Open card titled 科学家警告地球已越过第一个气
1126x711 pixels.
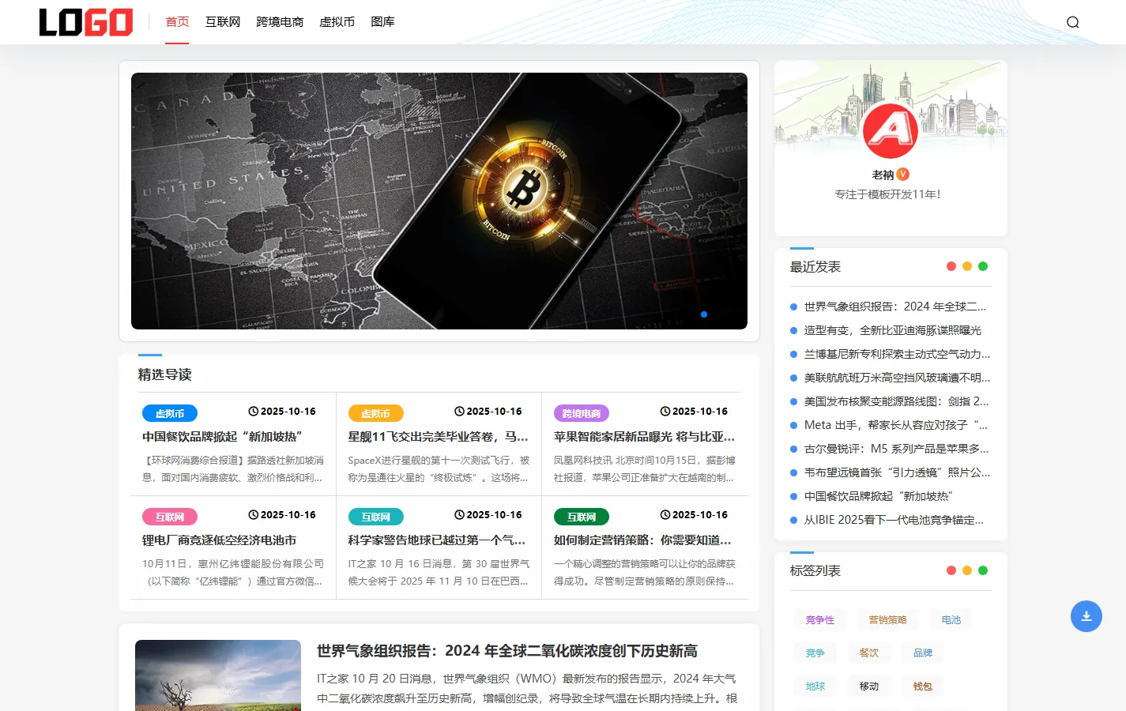pyautogui.click(x=437, y=540)
